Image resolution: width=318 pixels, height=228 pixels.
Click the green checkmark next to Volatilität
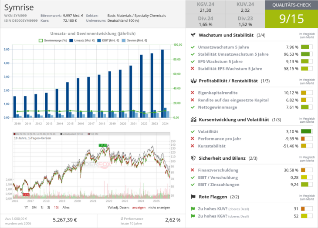coord(193,131)
